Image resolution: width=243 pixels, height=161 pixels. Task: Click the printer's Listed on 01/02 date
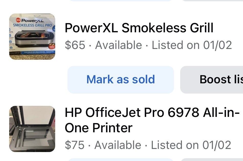(x=191, y=145)
